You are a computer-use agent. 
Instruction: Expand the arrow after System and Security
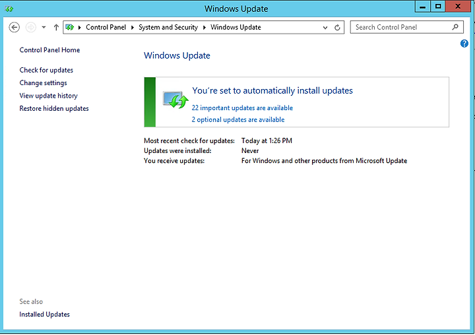pos(205,28)
